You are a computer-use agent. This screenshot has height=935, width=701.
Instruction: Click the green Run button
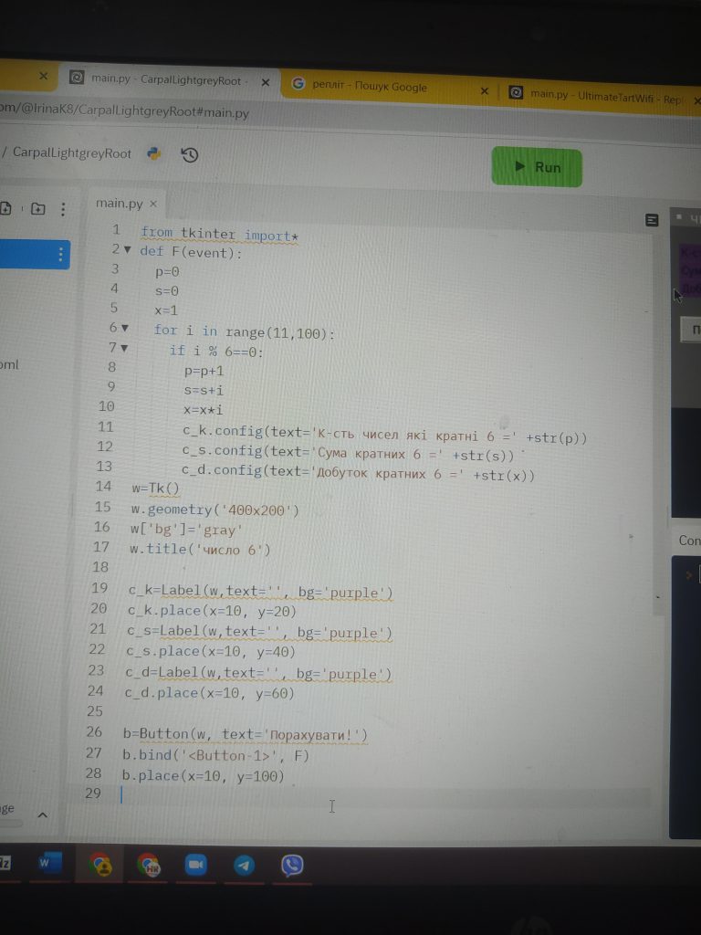[537, 167]
